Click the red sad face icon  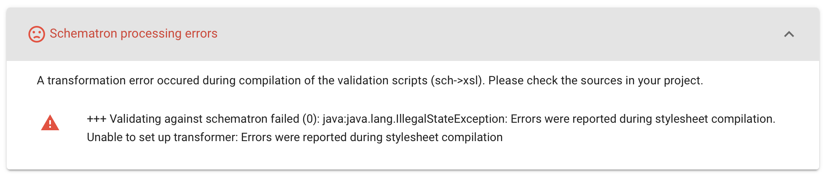(x=36, y=34)
